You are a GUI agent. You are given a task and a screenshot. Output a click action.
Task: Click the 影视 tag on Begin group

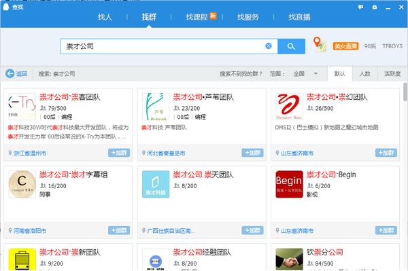click(312, 194)
